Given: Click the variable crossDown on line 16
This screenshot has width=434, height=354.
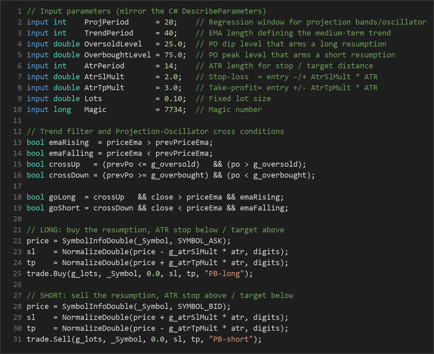Looking at the screenshot, I should [x=69, y=175].
